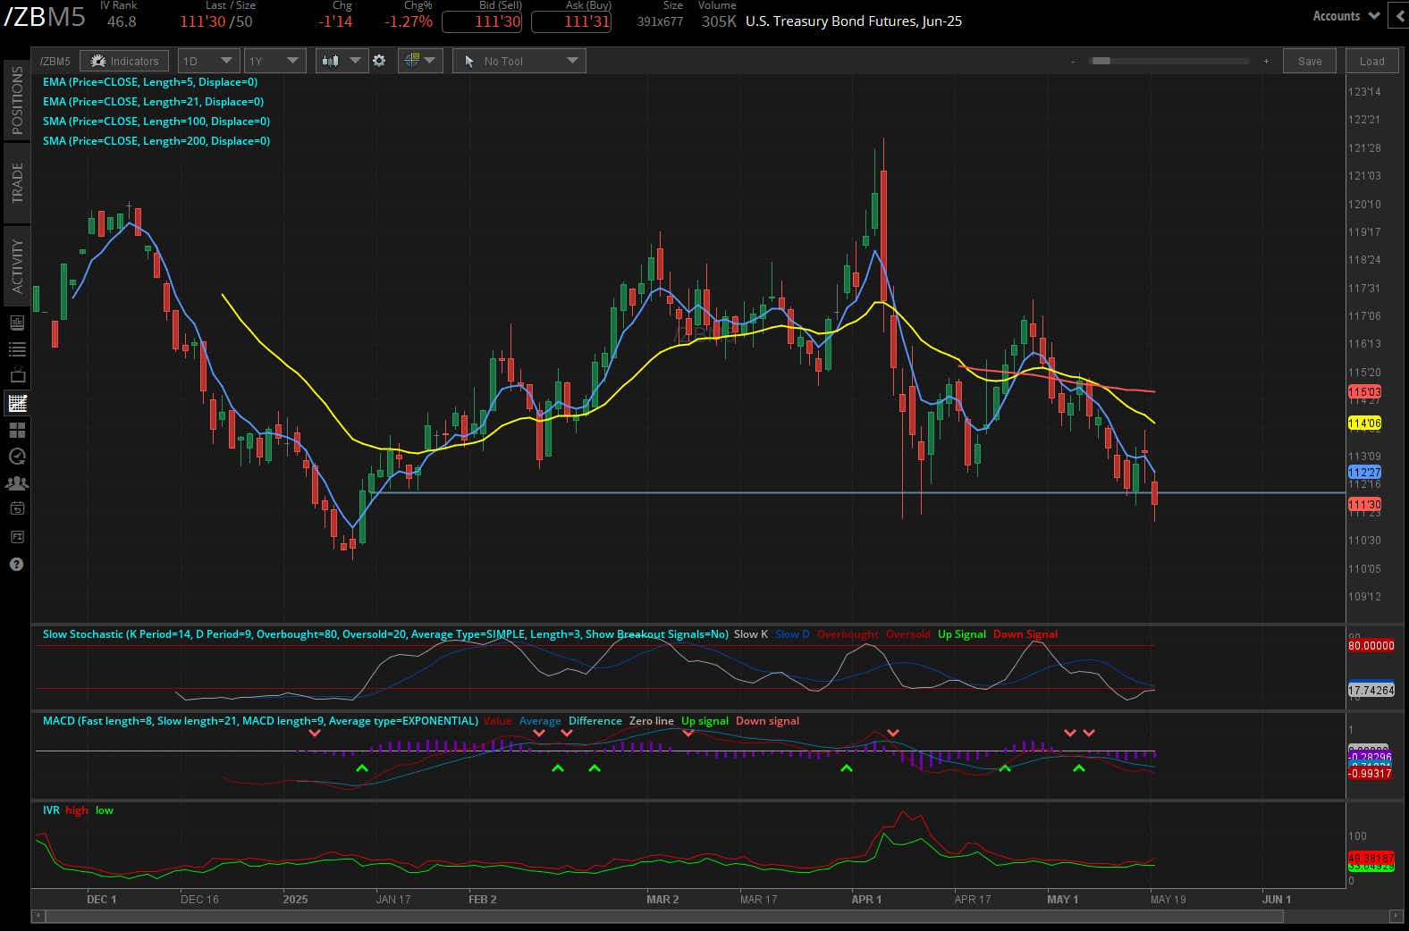Click the zoom in plus icon
The width and height of the screenshot is (1409, 931).
[1266, 61]
